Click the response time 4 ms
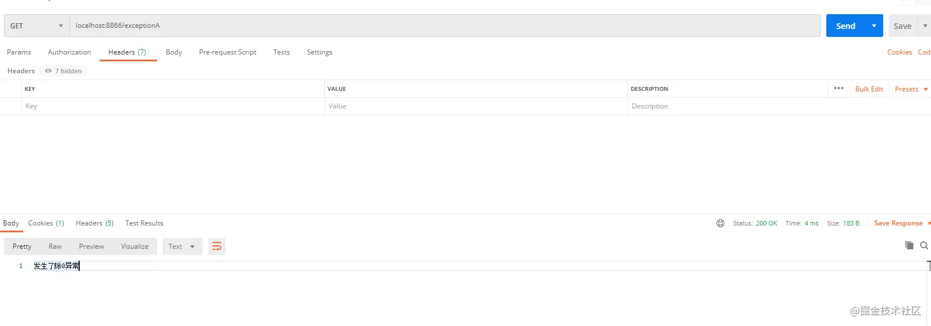Viewport: 931px width, 326px height. [x=811, y=223]
